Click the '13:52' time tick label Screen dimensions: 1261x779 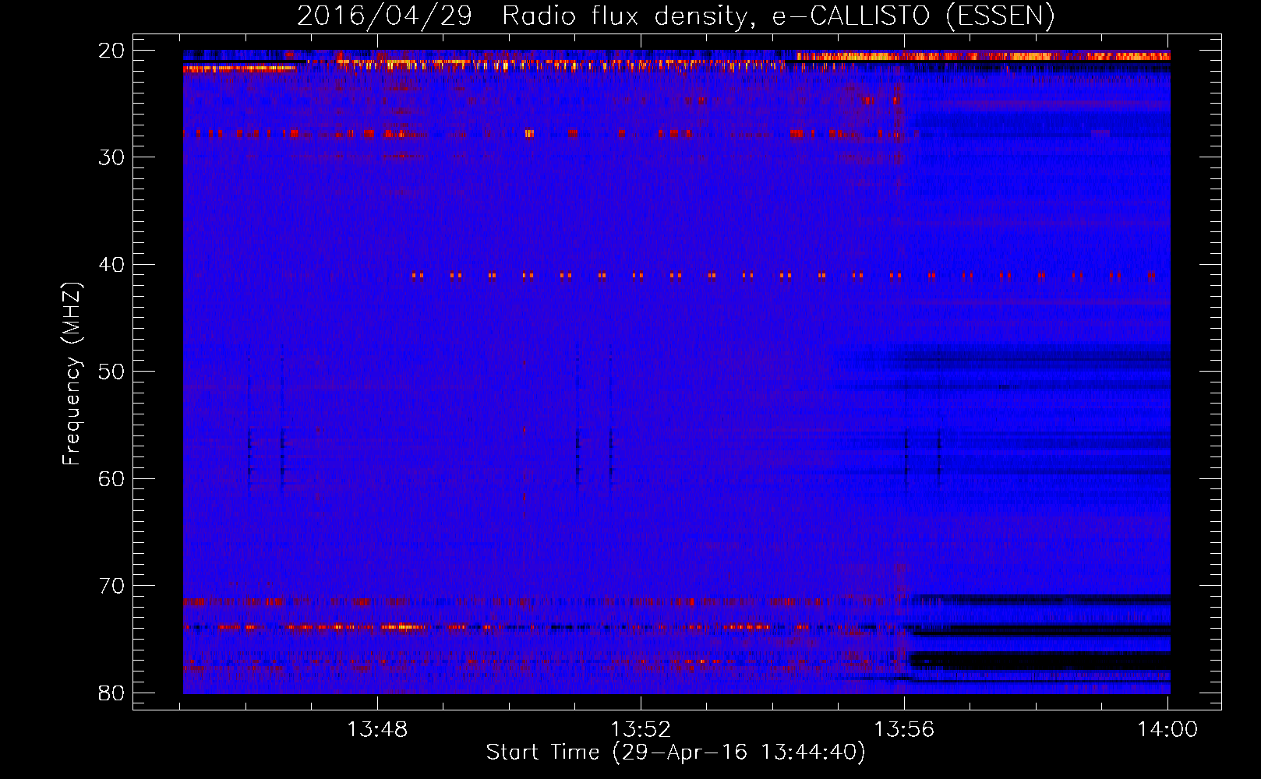641,730
